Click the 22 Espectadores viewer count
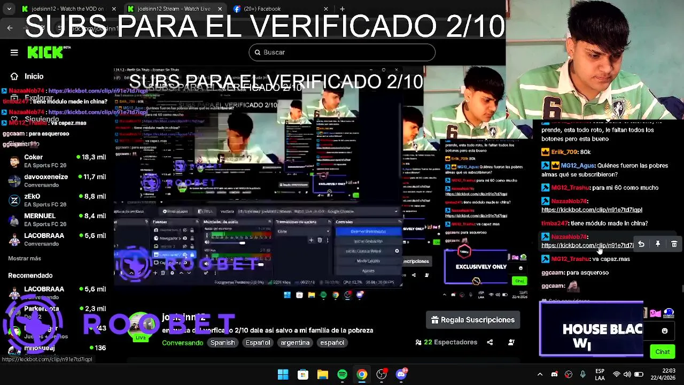 [447, 342]
